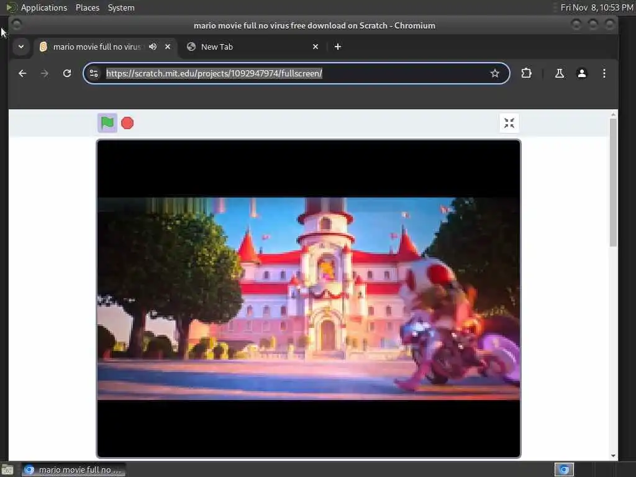The width and height of the screenshot is (636, 477).
Task: Switch to the New Tab tab
Action: pos(252,47)
